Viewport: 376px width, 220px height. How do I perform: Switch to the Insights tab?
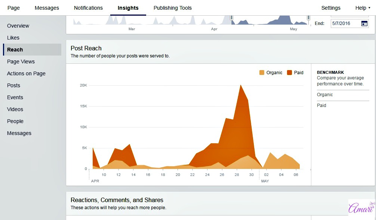point(128,8)
